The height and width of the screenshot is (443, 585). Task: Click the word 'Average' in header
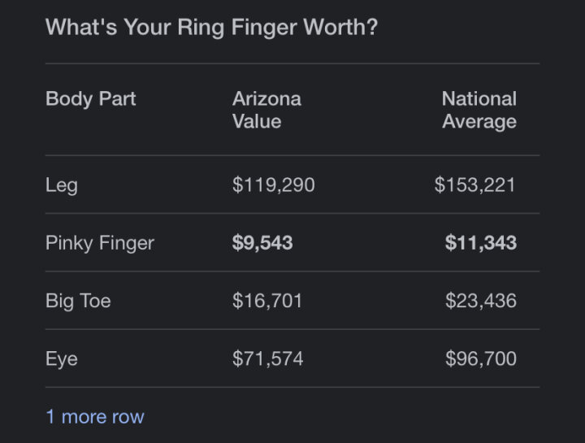click(x=479, y=122)
